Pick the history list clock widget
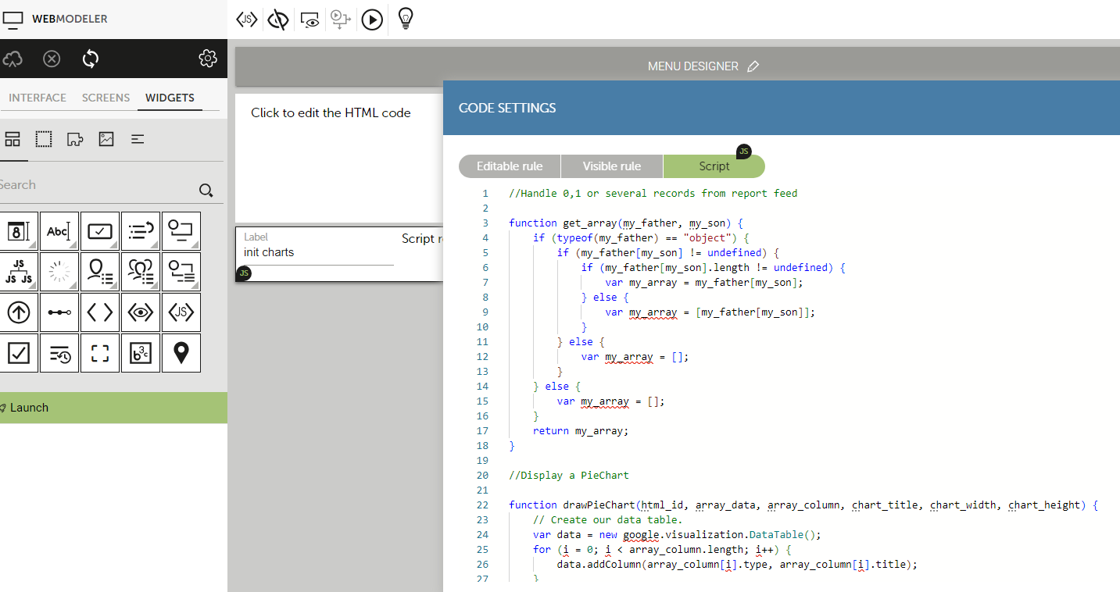 coord(59,353)
